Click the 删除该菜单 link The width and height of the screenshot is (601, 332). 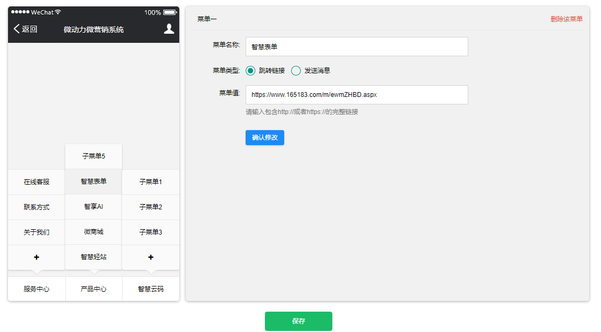click(566, 19)
